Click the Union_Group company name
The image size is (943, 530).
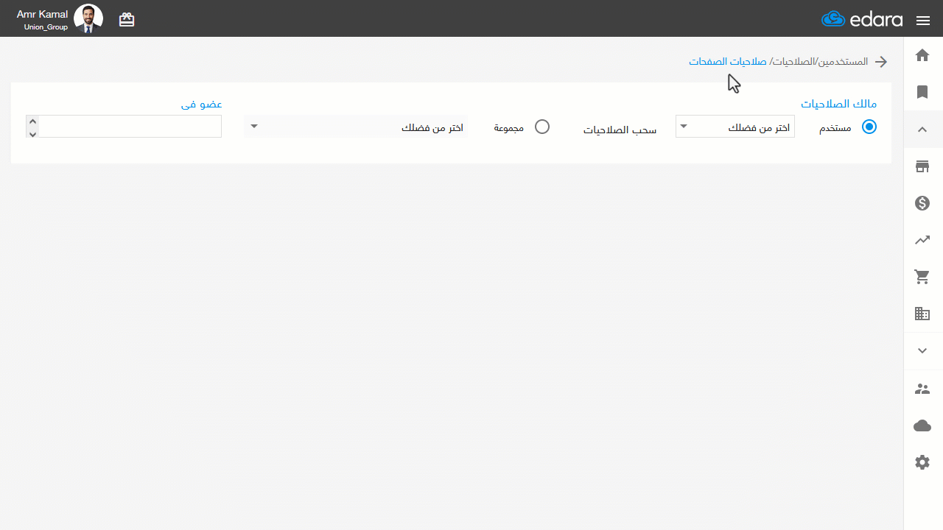[x=46, y=27]
